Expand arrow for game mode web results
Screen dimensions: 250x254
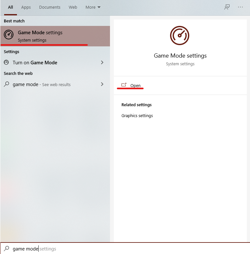(102, 84)
